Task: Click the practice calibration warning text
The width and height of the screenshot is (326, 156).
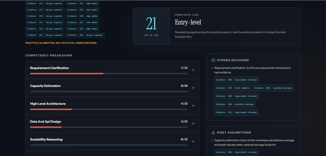Action: (x=61, y=43)
